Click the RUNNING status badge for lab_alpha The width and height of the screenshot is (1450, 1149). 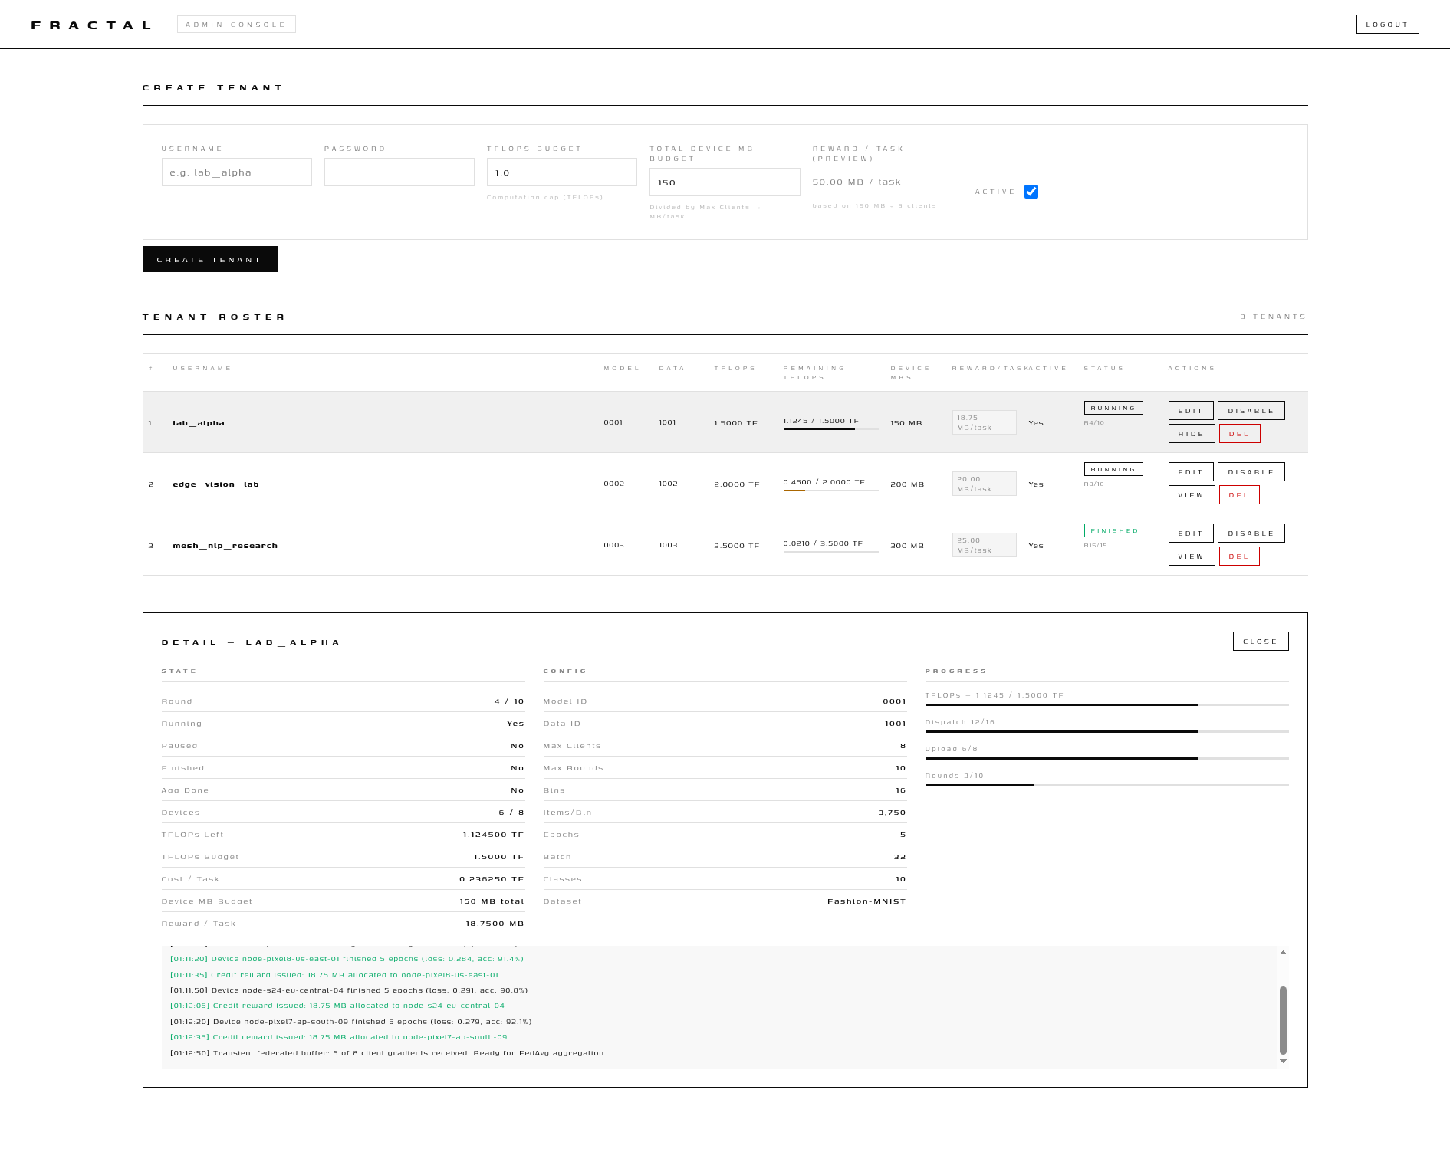(1113, 408)
